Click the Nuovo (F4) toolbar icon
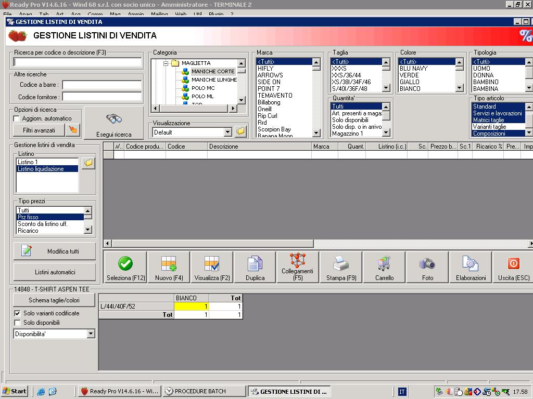This screenshot has height=399, width=533. [169, 263]
